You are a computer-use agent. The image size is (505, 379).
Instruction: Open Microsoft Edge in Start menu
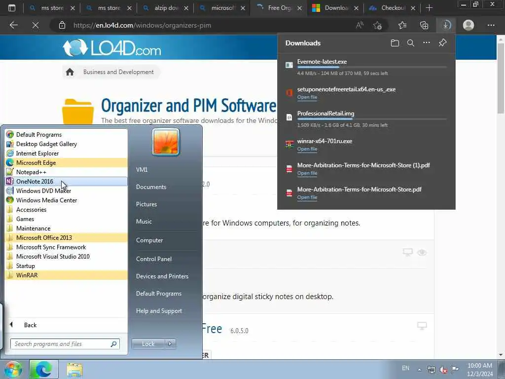[67, 163]
